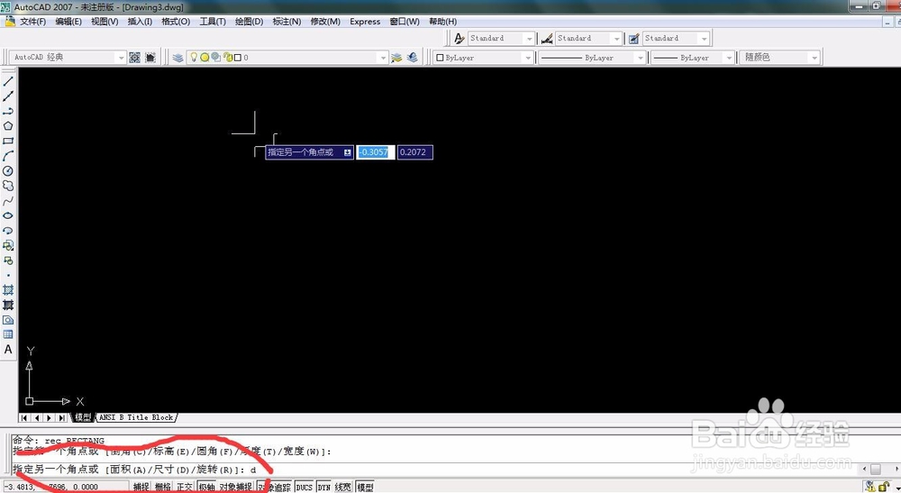Expand dynamic input prompt options arrow
The image size is (901, 493).
point(347,152)
